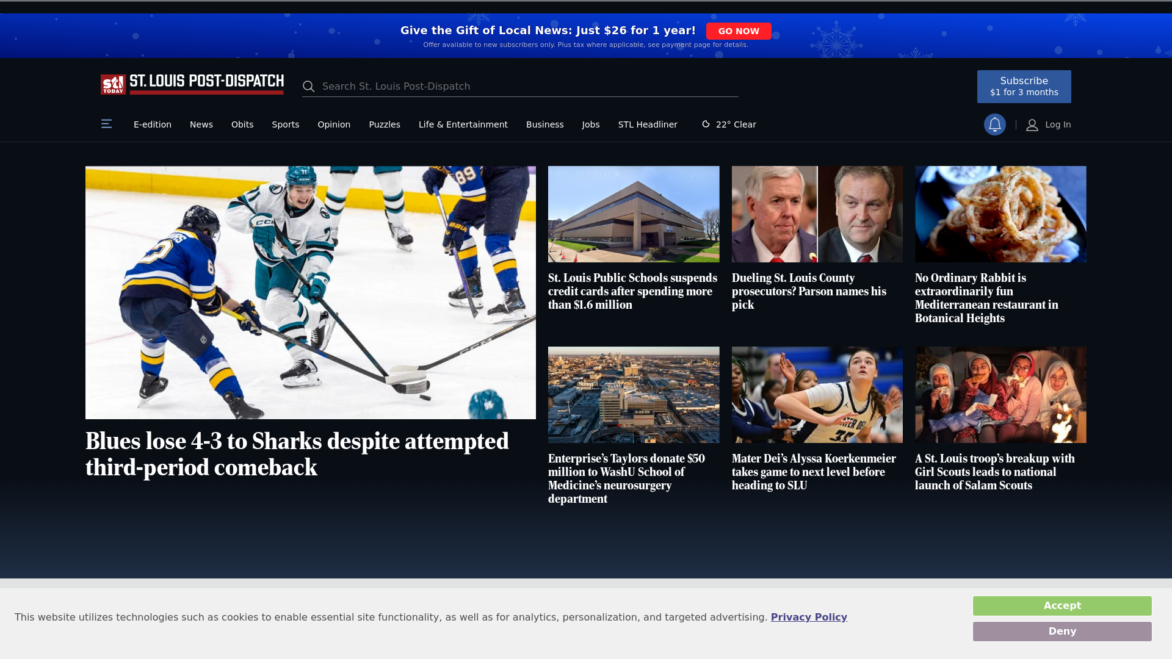Click the Search St. Louis Post-Dispatch field
The height and width of the screenshot is (659, 1172).
click(x=520, y=87)
